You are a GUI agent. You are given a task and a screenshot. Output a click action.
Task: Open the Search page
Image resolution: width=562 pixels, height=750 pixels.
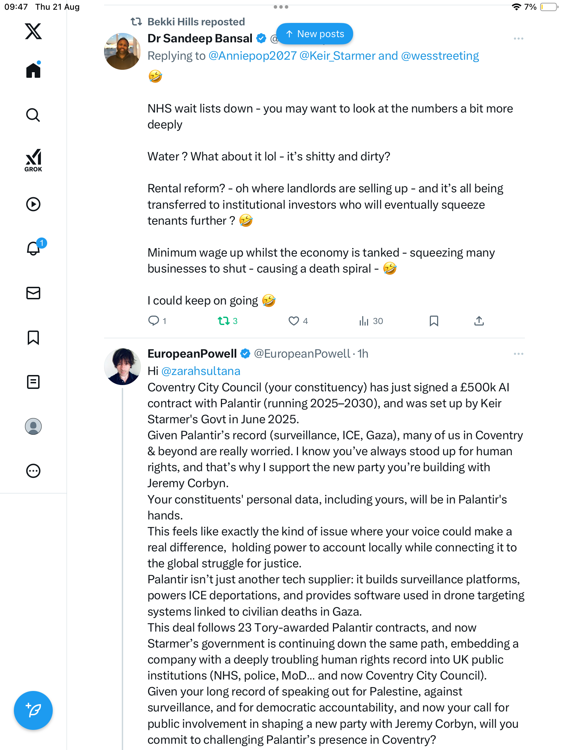(x=33, y=115)
